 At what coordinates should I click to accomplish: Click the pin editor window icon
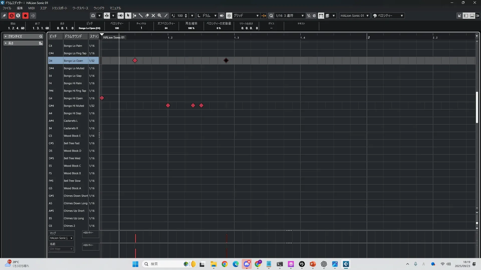pyautogui.click(x=4, y=15)
